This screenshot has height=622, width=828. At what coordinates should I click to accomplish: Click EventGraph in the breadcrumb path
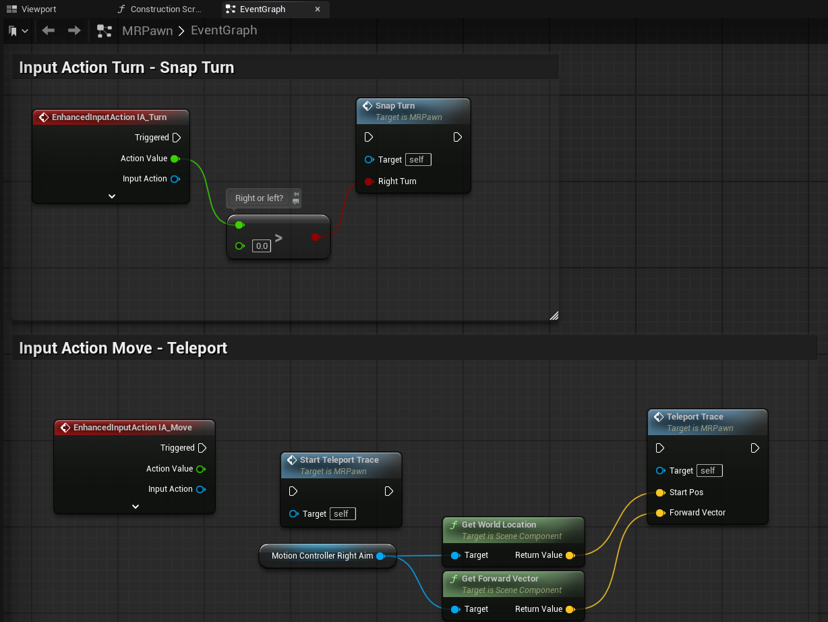pos(224,31)
